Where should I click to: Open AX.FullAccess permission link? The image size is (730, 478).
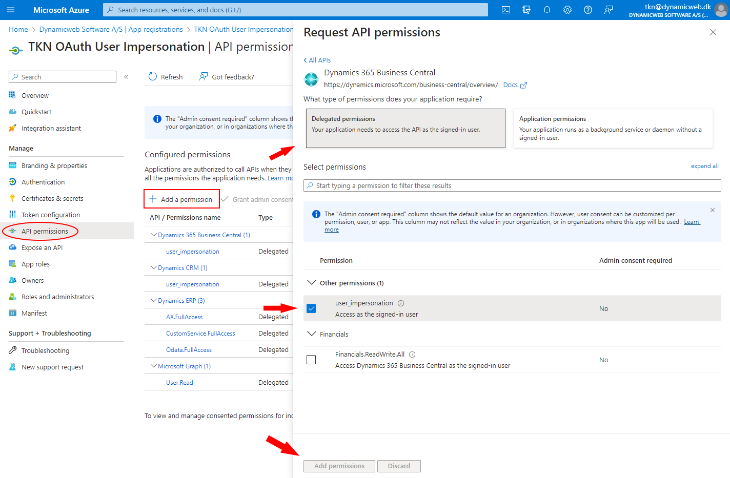(184, 317)
